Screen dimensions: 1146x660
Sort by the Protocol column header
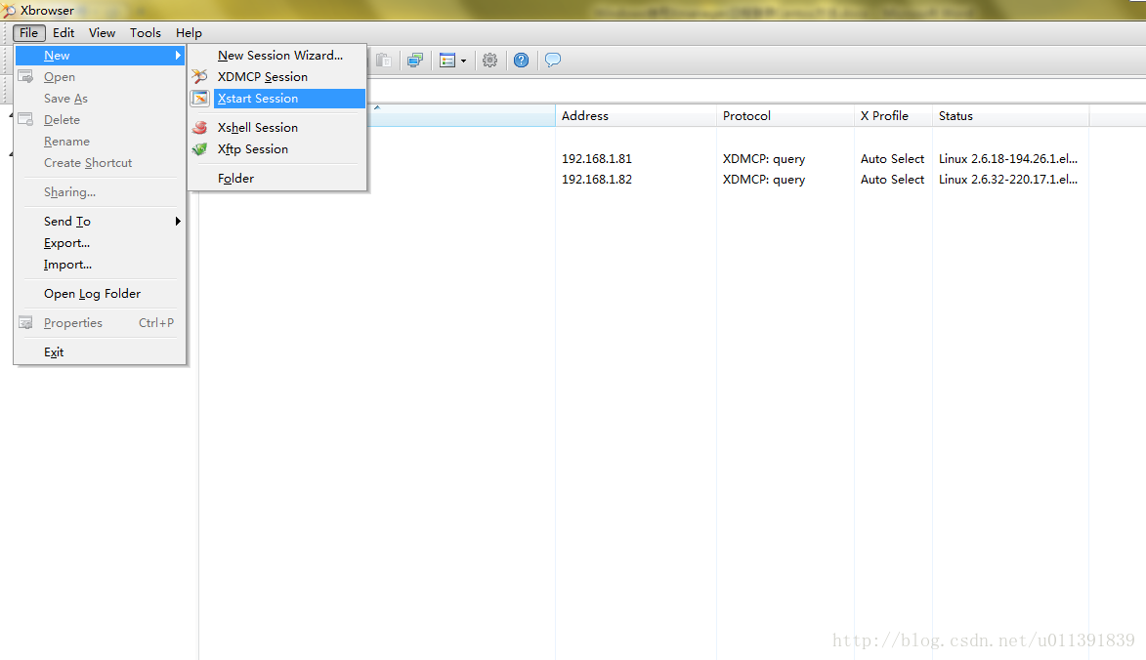coord(785,116)
